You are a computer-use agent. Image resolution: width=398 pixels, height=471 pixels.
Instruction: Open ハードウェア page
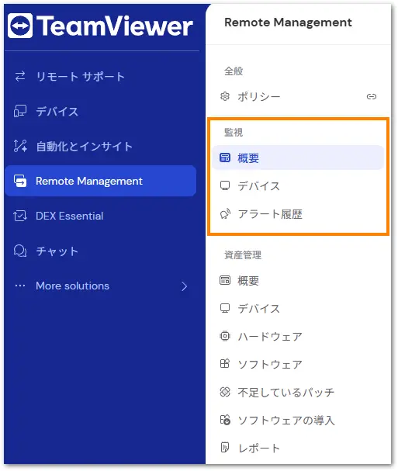click(298, 336)
